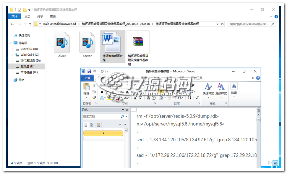Click Change Styles icon in ribbon
The image size is (287, 174).
point(221,87)
